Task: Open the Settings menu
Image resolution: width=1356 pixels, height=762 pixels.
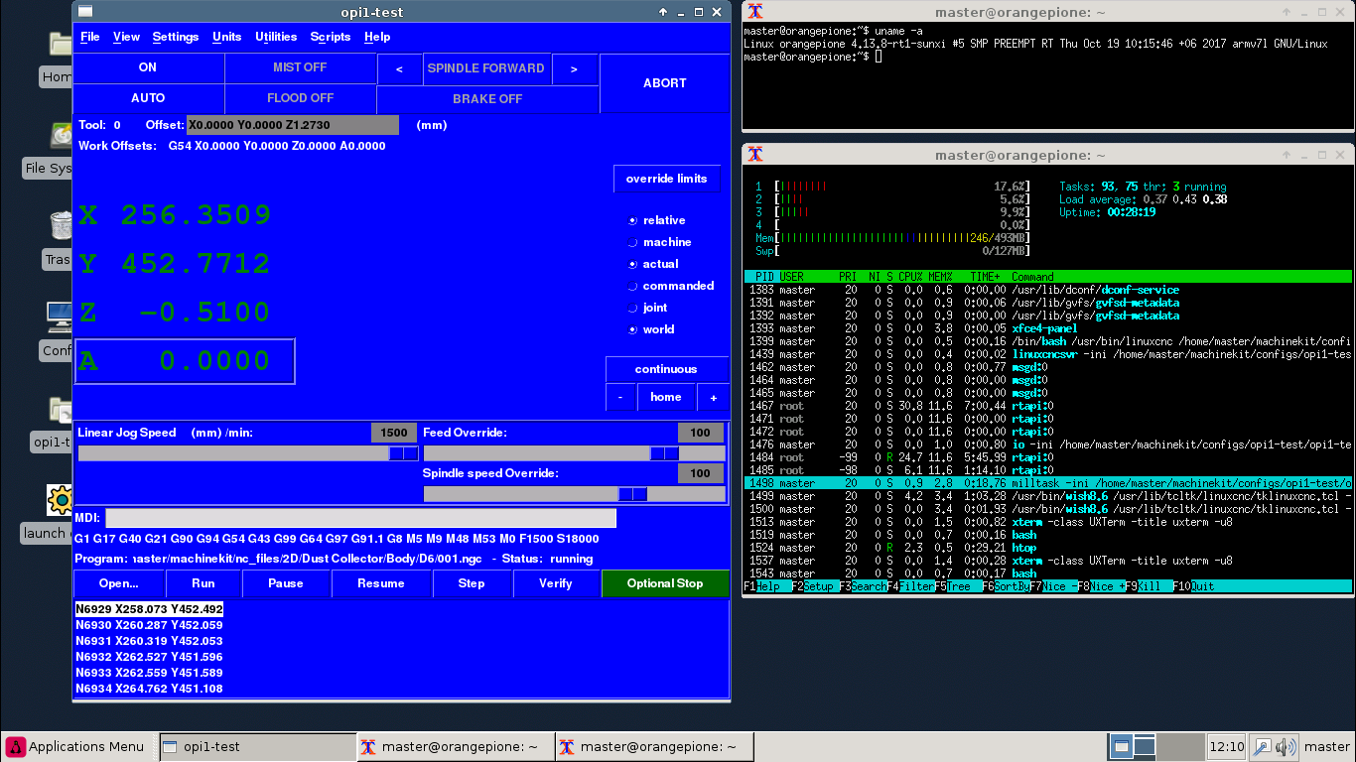Action: click(176, 37)
